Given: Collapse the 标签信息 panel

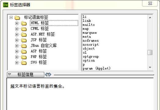Looking at the screenshot, I should point(26,75).
